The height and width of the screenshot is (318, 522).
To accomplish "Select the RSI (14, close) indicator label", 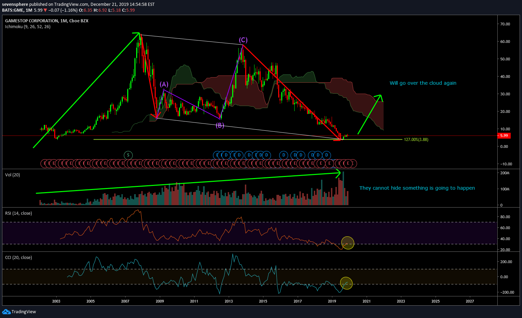I will (x=19, y=213).
